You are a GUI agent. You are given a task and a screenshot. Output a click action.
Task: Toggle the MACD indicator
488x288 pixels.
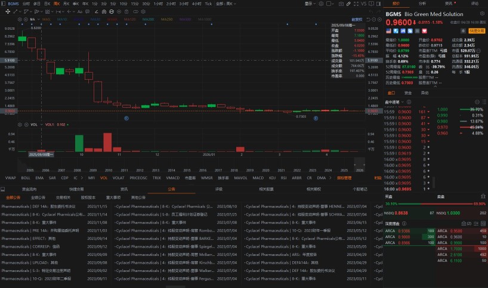(x=258, y=178)
